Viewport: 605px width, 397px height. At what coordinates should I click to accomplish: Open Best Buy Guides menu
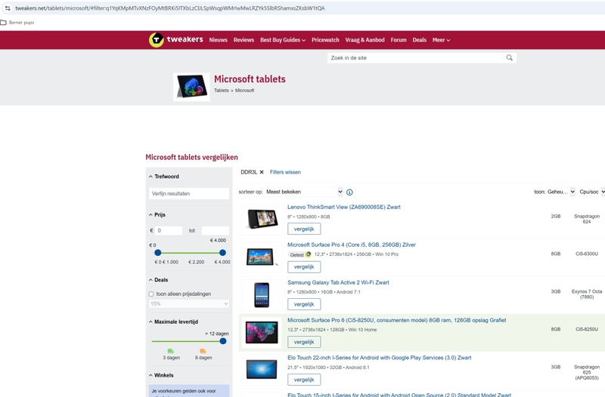[282, 40]
